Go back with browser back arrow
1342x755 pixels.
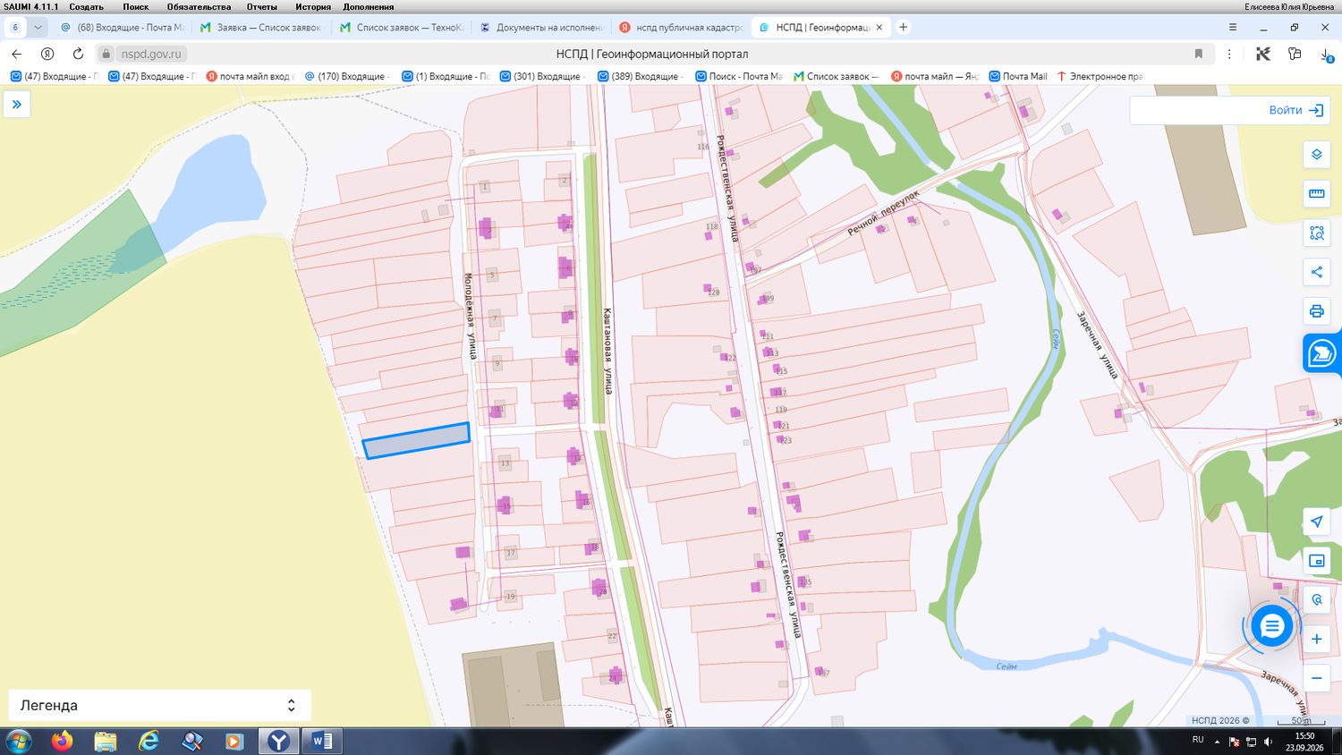coord(17,54)
